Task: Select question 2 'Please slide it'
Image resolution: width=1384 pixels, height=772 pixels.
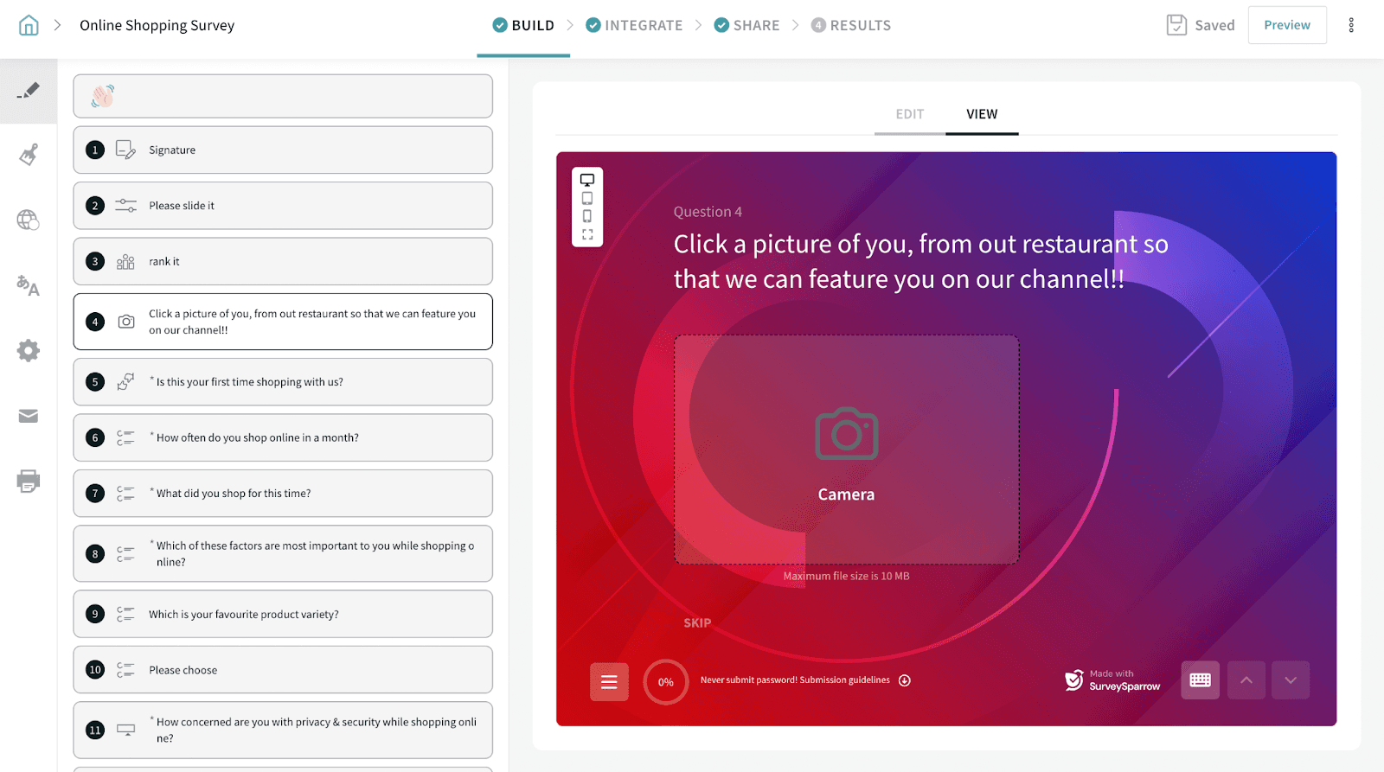Action: click(x=283, y=206)
